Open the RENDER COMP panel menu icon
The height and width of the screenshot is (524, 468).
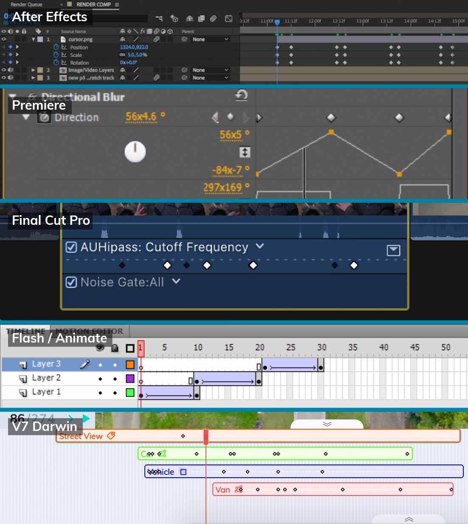coord(117,4)
